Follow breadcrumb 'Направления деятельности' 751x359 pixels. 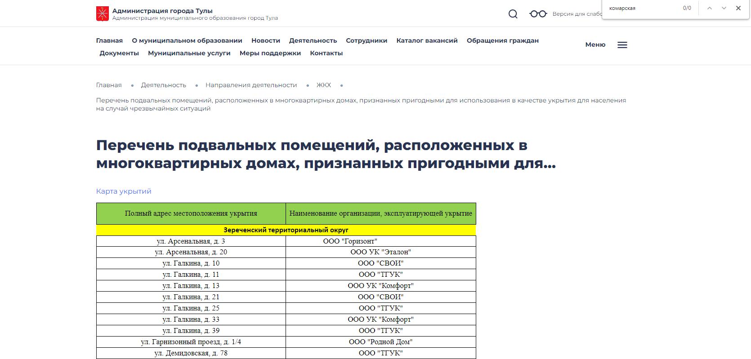pyautogui.click(x=251, y=85)
